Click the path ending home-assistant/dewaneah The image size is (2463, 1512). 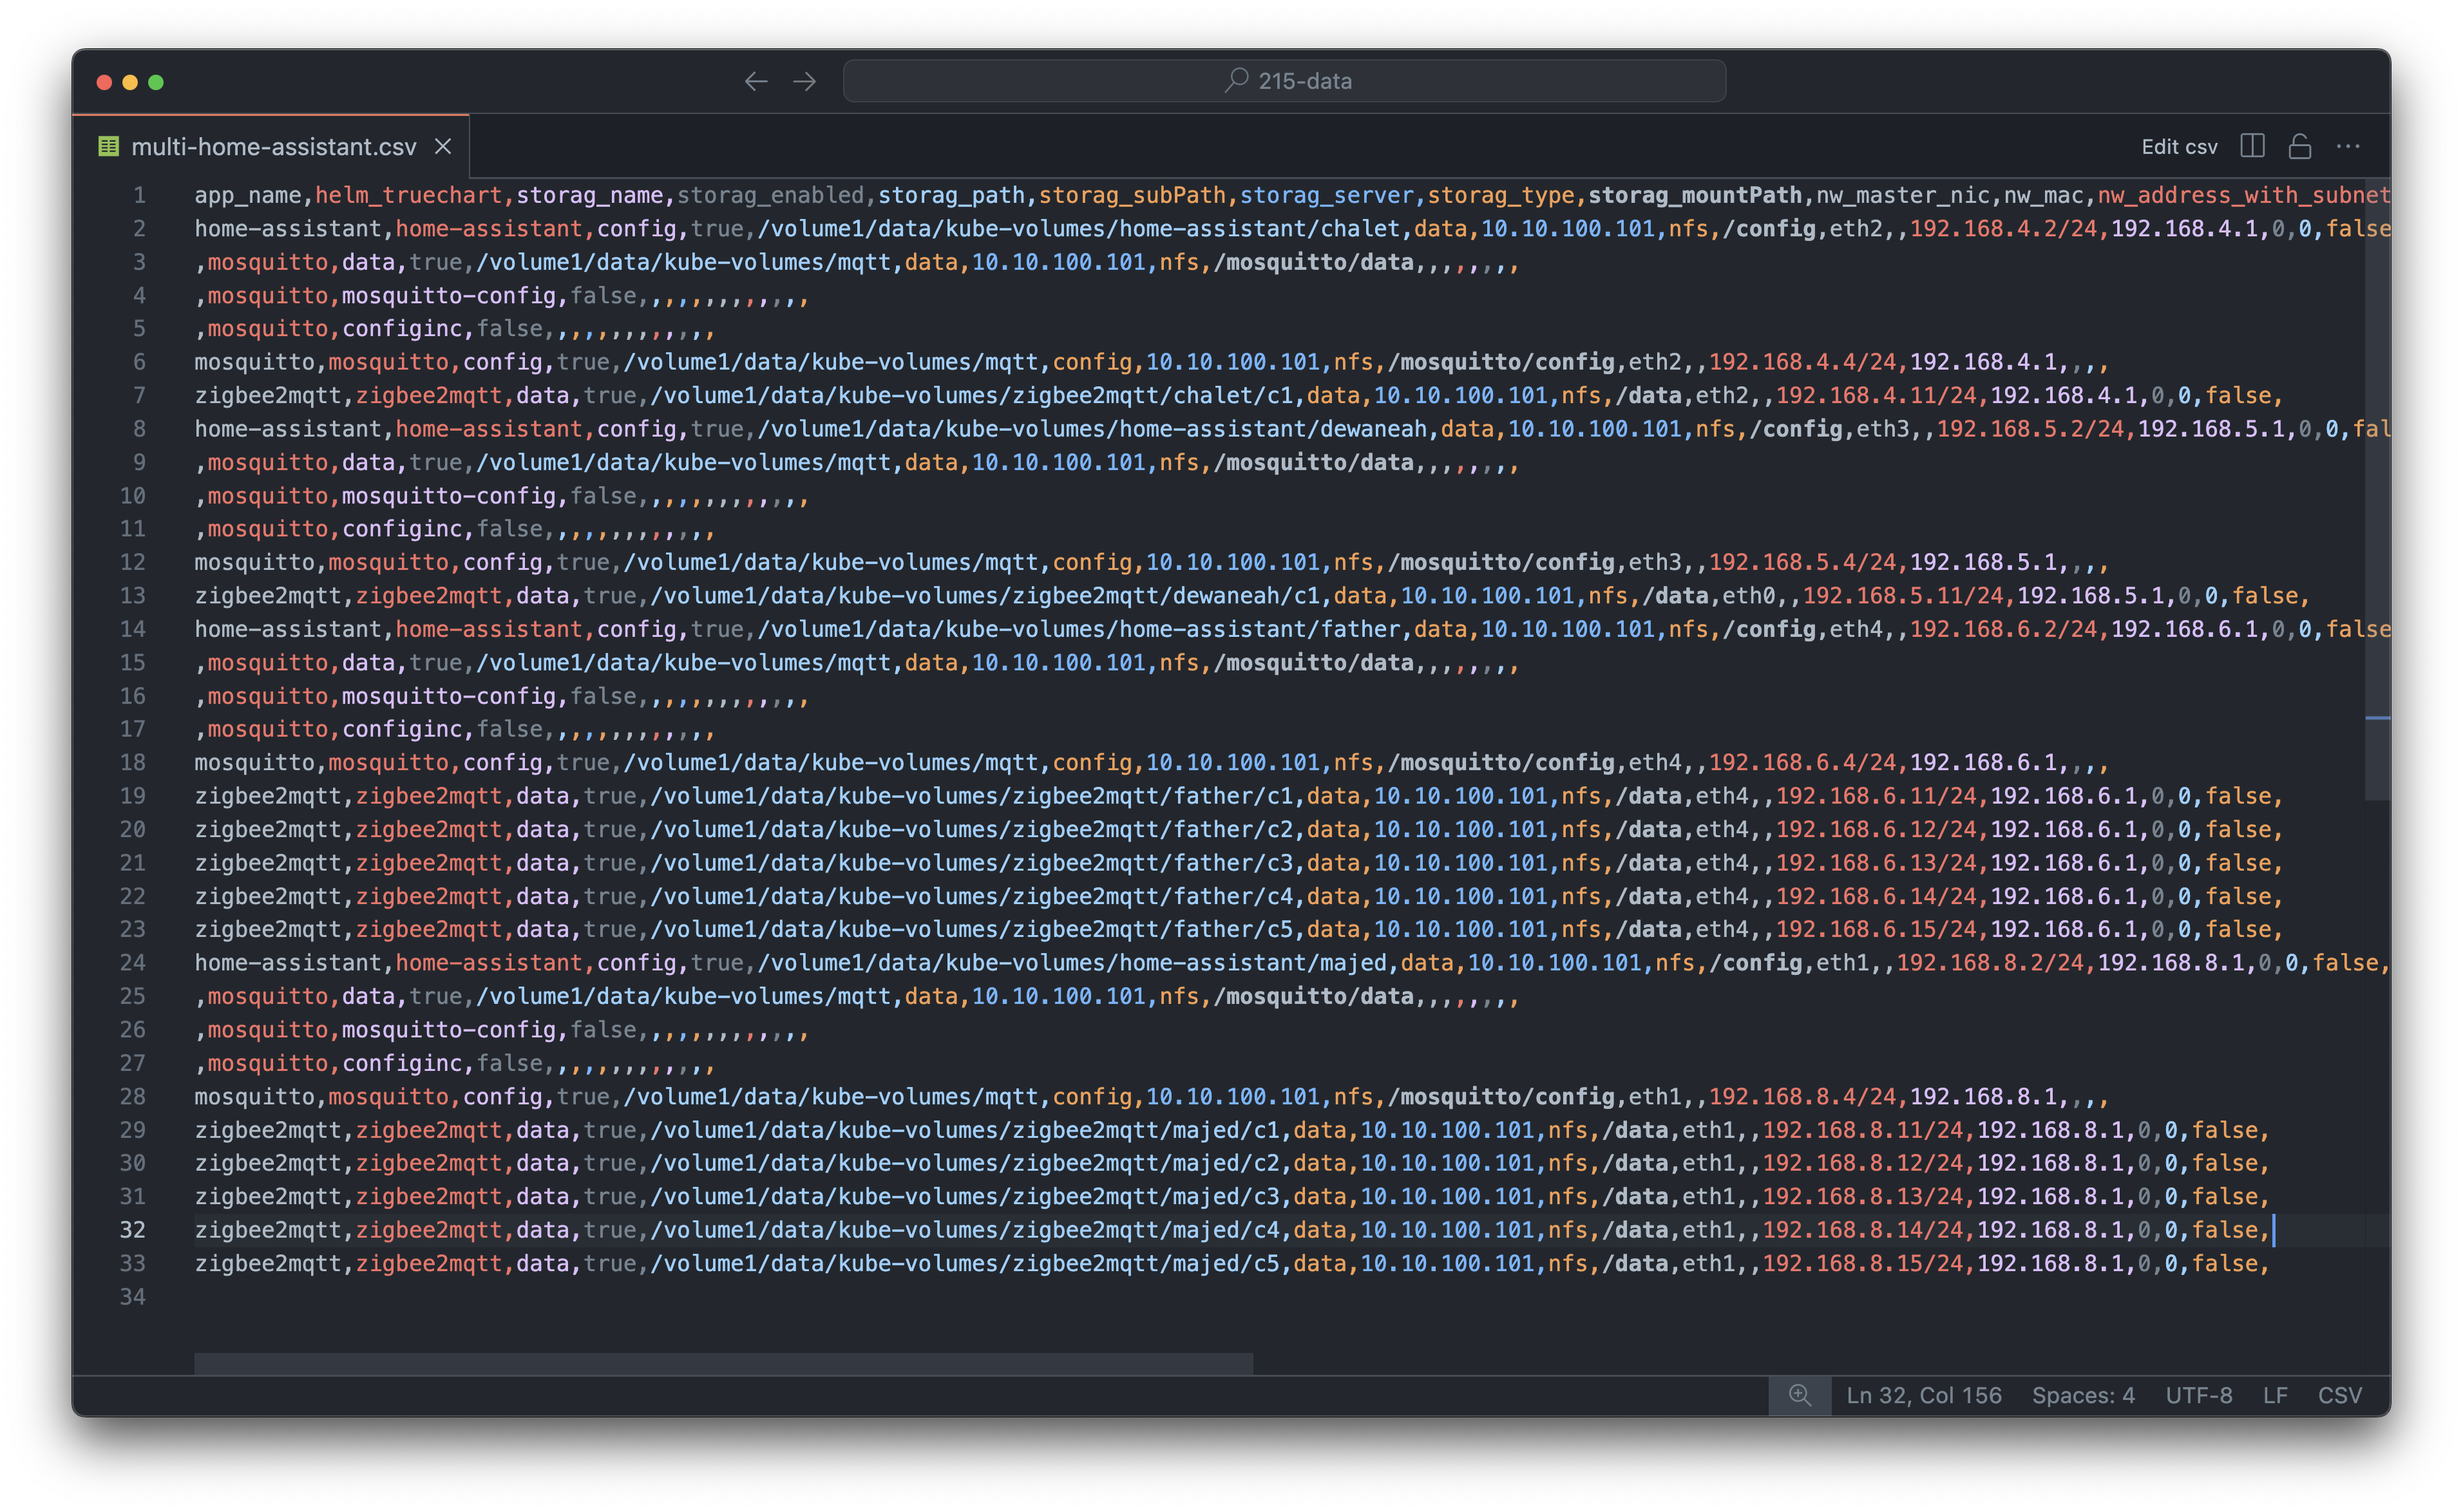[1092, 429]
